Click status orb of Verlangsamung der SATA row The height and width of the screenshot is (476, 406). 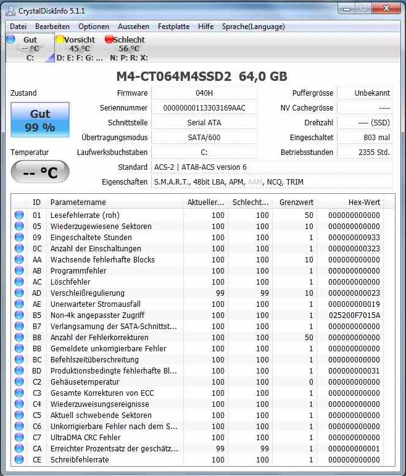point(19,326)
